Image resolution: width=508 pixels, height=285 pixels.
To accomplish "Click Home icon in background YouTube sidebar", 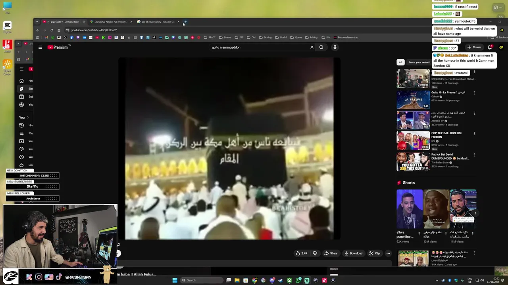I will pos(21,81).
